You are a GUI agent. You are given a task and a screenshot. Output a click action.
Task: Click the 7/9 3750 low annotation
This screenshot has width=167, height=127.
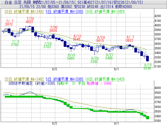[15, 43]
